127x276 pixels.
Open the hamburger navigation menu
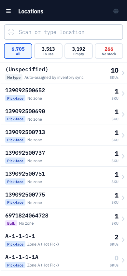8,11
